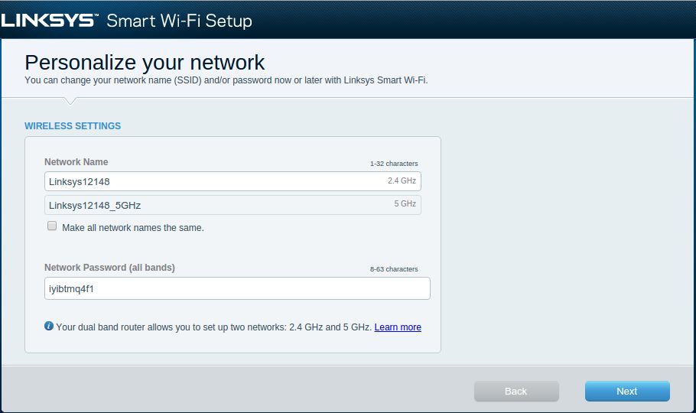Click the 'Smart Wi-Fi Setup' header text
Image resolution: width=696 pixels, height=413 pixels.
click(179, 21)
